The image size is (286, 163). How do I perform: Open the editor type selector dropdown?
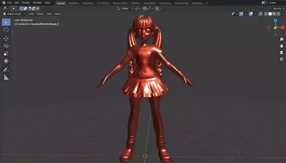point(5,8)
